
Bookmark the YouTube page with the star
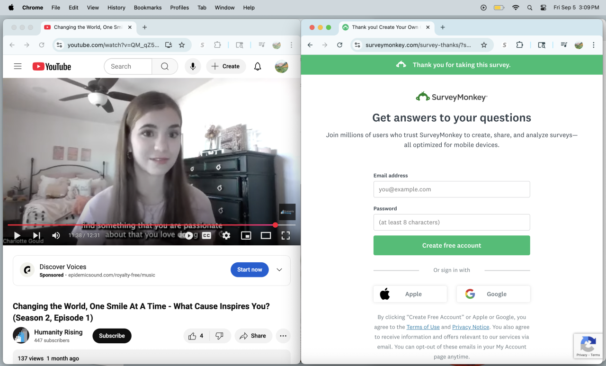tap(182, 45)
